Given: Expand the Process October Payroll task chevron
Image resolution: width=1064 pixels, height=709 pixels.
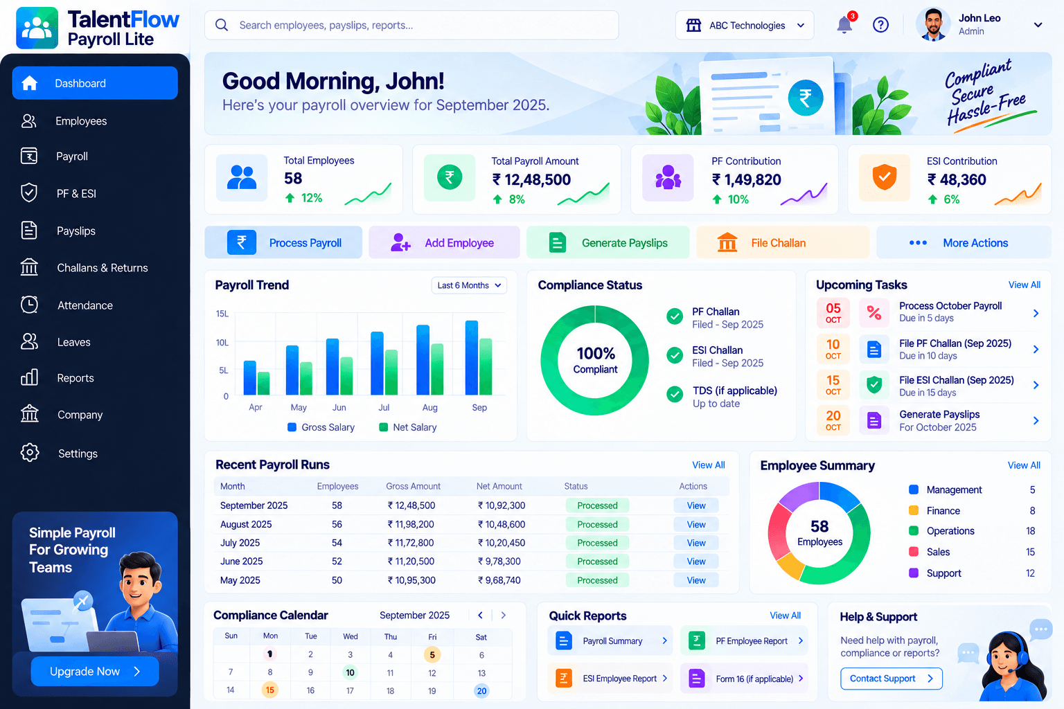Looking at the screenshot, I should (1036, 313).
